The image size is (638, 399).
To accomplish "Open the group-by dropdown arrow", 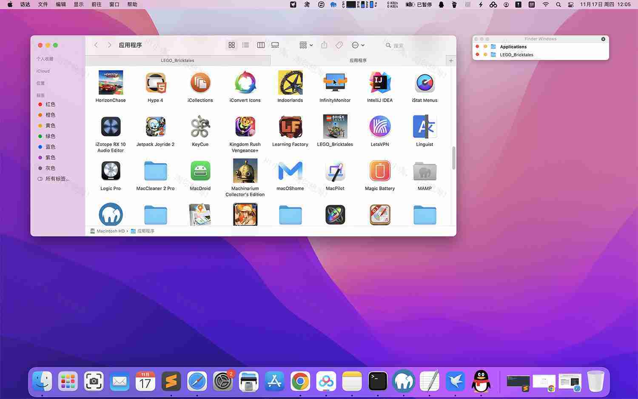I will click(311, 45).
